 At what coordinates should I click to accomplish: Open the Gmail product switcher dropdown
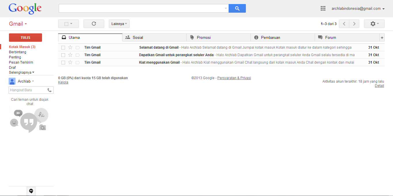coord(18,24)
